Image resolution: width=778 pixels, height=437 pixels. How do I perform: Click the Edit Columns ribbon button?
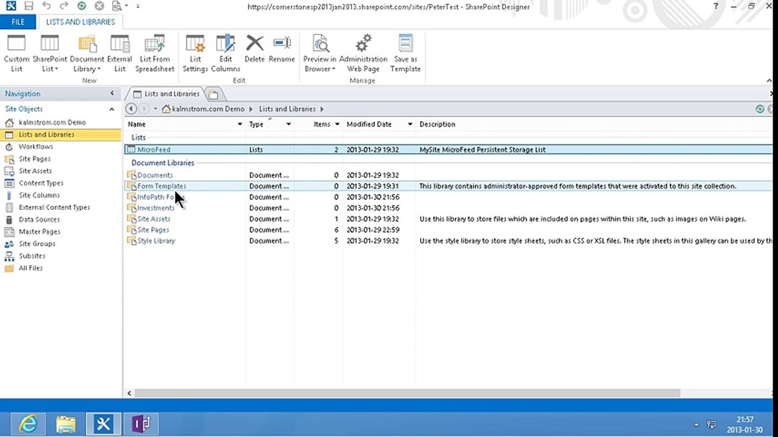pos(226,53)
